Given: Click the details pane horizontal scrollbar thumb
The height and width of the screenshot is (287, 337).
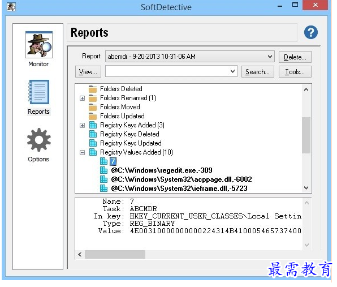Looking at the screenshot, I should pyautogui.click(x=115, y=255).
